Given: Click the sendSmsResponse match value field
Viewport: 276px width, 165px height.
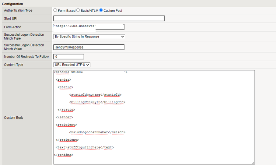Looking at the screenshot, I should coord(89,47).
